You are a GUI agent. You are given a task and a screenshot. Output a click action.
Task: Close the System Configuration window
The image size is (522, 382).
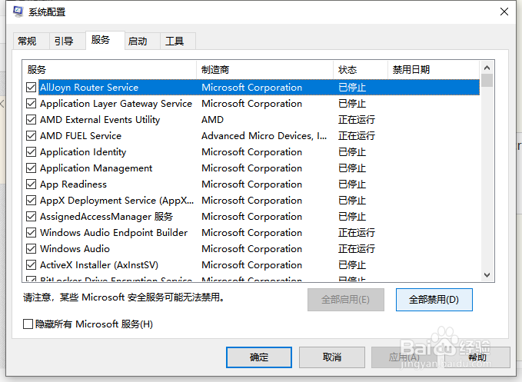(x=504, y=12)
